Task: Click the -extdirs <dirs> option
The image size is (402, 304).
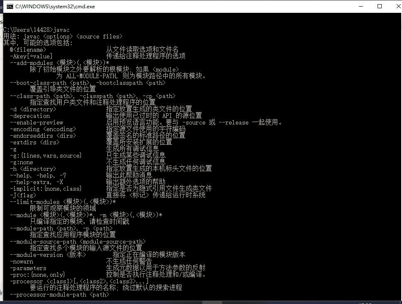Action: point(35,143)
